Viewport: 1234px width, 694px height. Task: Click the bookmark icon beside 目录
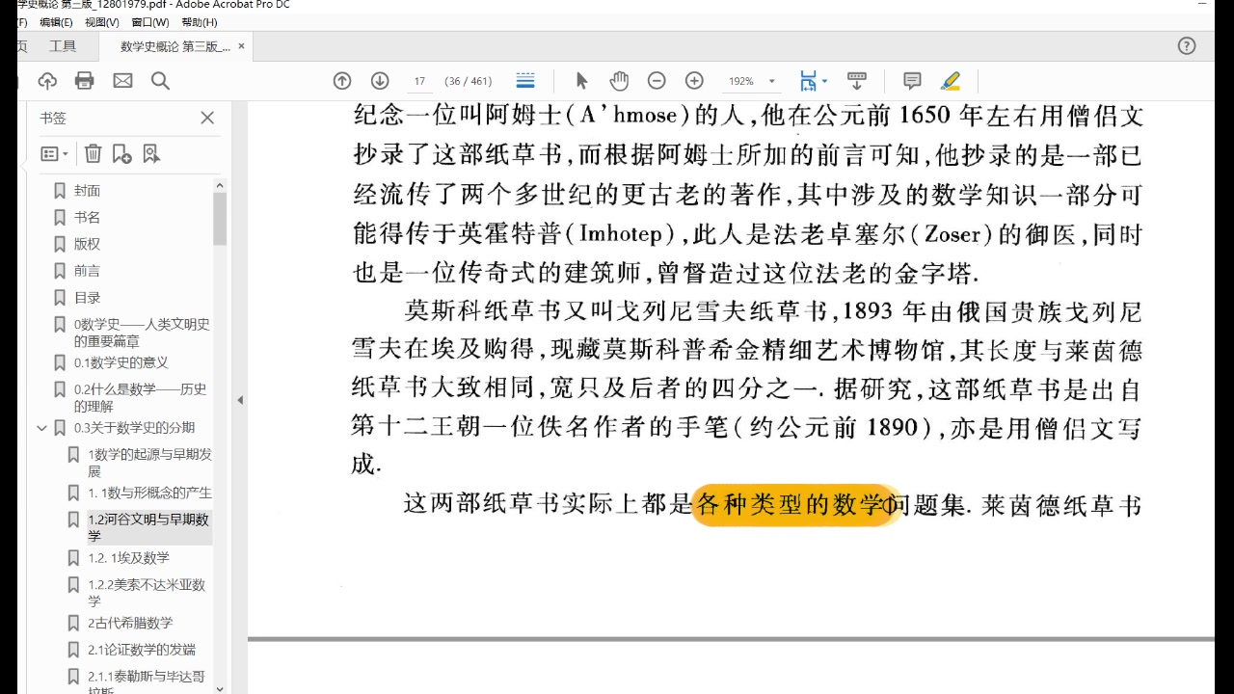click(60, 298)
